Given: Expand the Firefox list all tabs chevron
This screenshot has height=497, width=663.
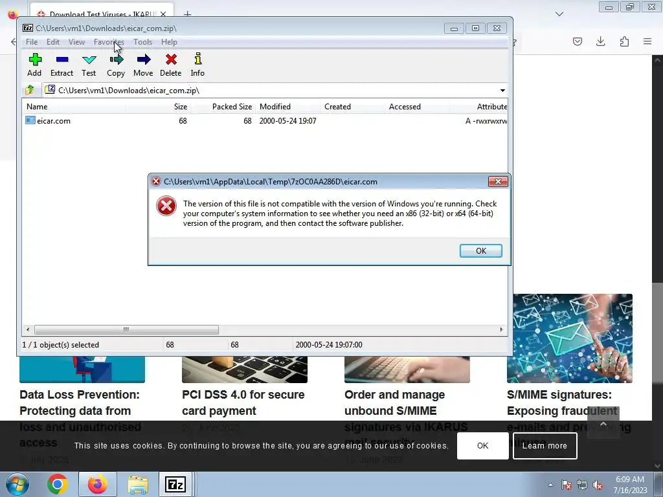Looking at the screenshot, I should pos(559,14).
